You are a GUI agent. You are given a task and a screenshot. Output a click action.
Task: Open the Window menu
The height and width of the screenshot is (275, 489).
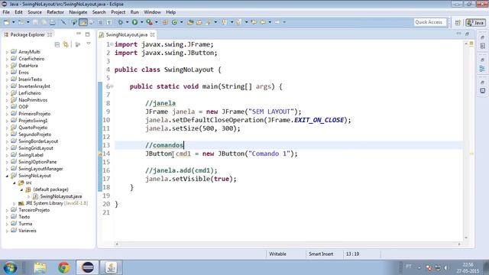[x=152, y=12]
